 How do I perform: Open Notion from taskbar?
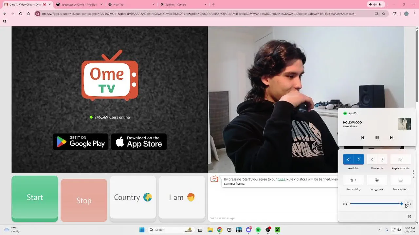pyautogui.click(x=229, y=230)
